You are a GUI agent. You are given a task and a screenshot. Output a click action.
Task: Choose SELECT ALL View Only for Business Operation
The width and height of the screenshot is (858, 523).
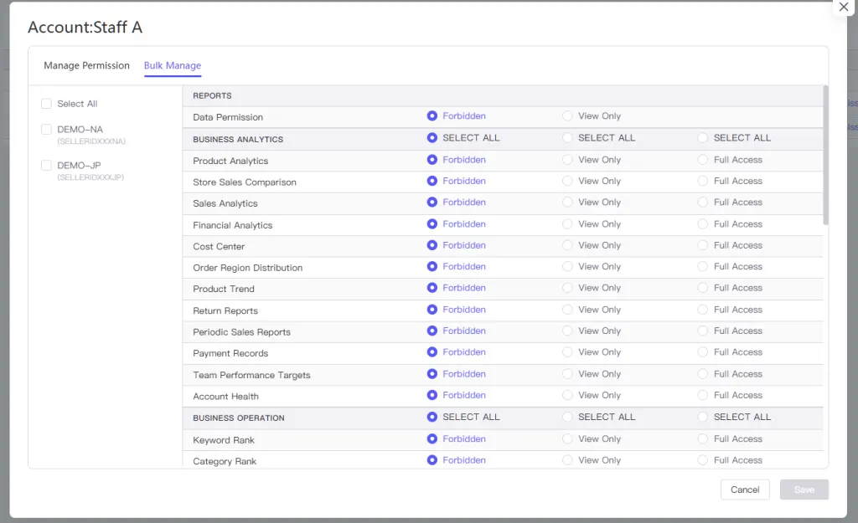[x=567, y=417]
